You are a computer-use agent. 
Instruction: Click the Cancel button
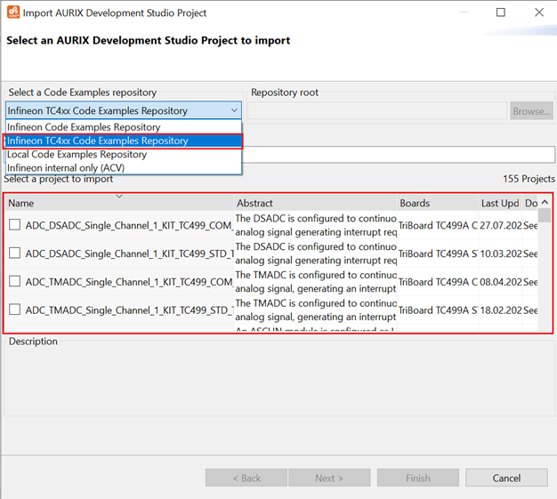click(x=506, y=478)
